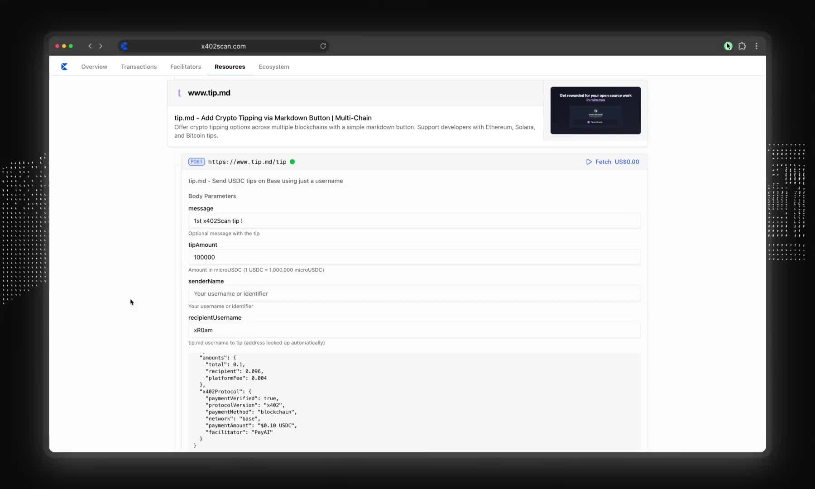This screenshot has height=489, width=815.
Task: Click the Fetch US$0.00 button
Action: click(x=613, y=162)
